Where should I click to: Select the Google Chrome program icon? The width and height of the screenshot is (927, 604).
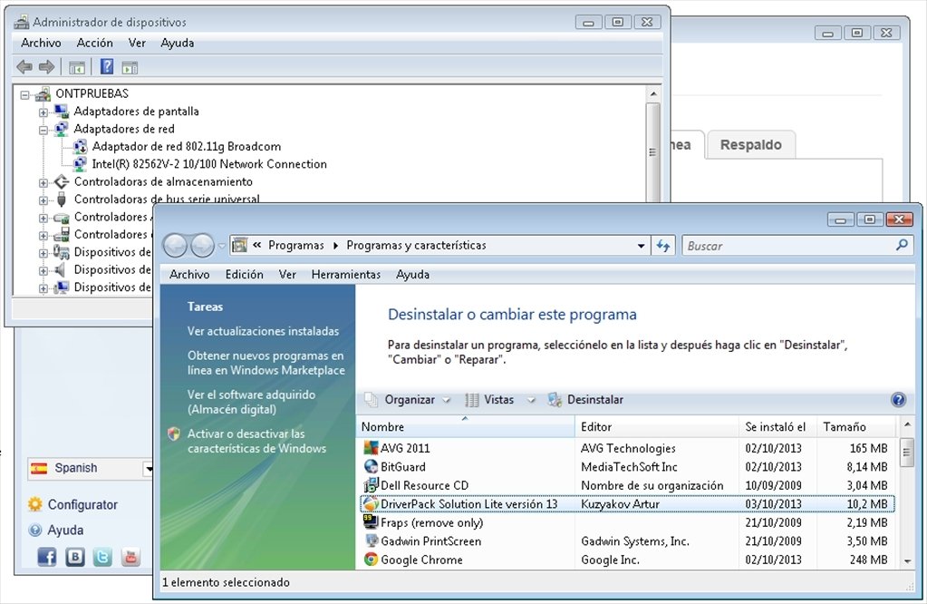click(372, 560)
